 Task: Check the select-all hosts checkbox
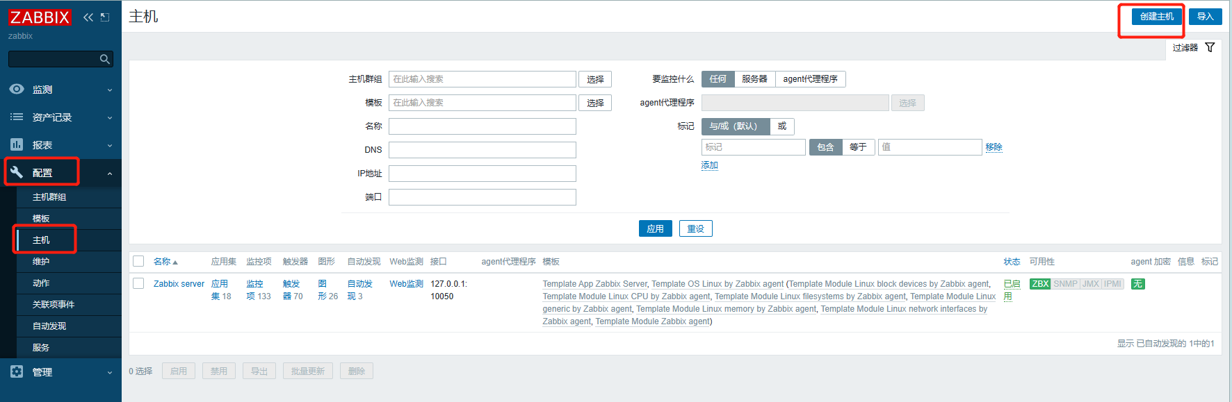[138, 261]
